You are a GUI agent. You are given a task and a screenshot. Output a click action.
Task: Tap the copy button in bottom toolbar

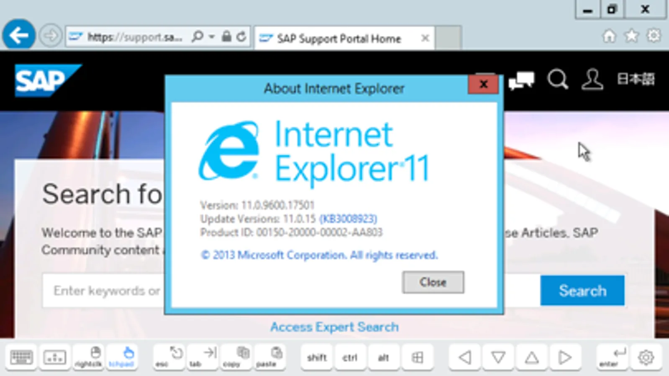point(236,357)
